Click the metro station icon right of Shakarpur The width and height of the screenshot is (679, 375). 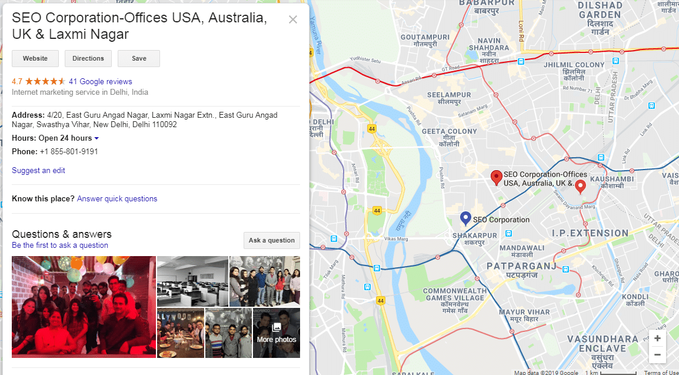coord(509,234)
